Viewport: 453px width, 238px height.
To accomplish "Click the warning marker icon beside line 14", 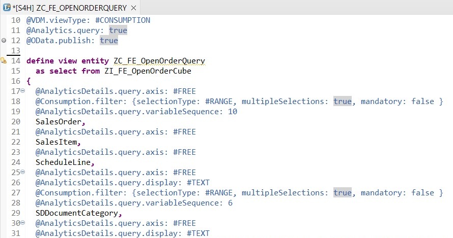I will 4,61.
